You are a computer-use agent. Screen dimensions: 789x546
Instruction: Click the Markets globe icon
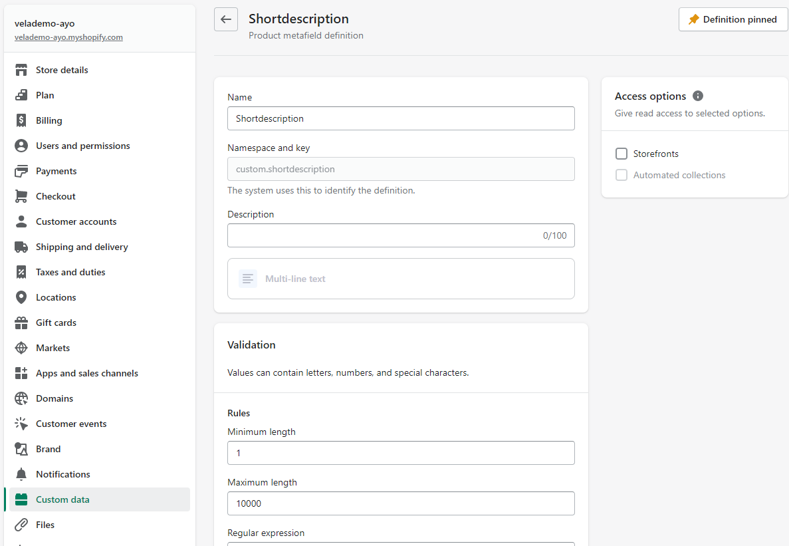22,348
